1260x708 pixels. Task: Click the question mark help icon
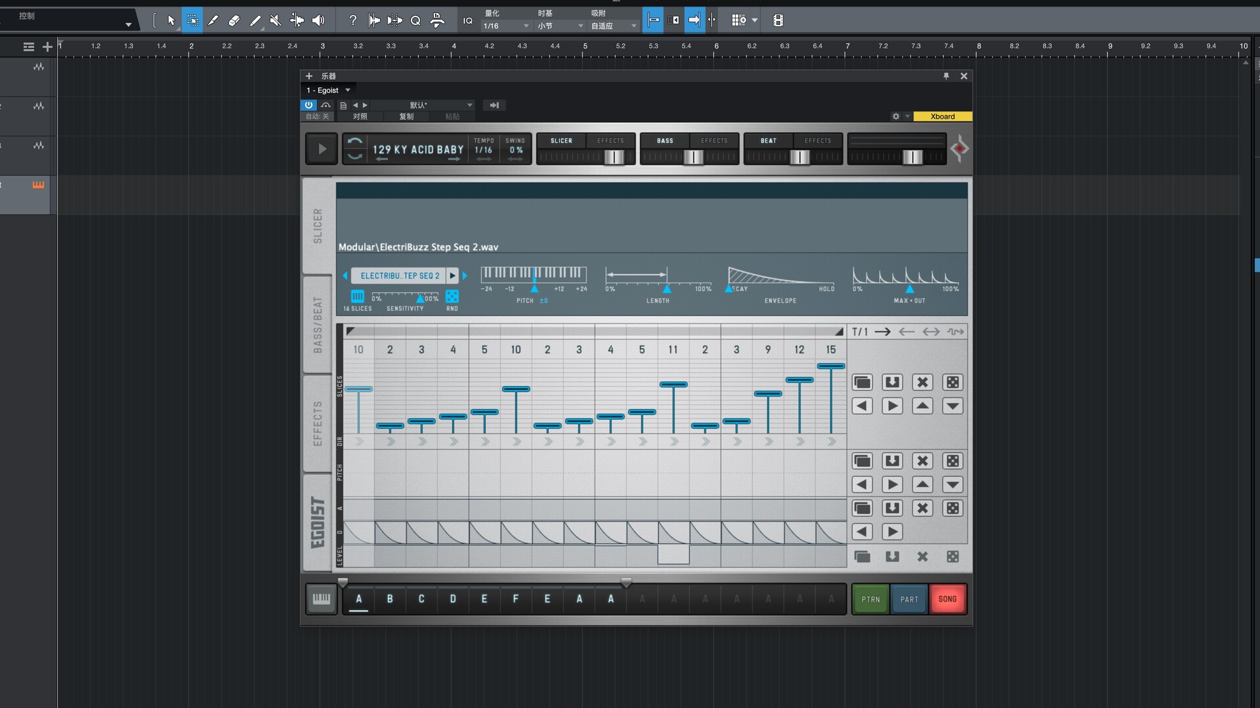tap(352, 20)
